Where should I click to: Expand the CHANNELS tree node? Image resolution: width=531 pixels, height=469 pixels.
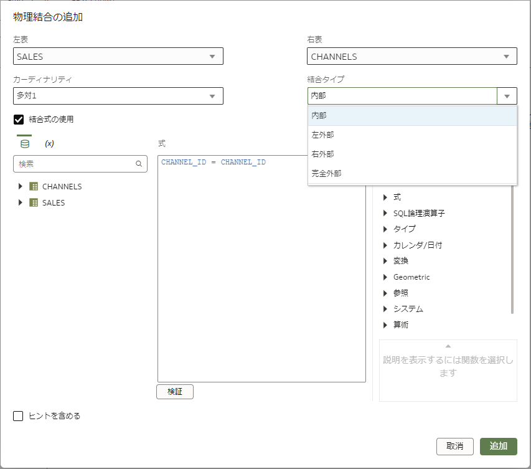21,186
